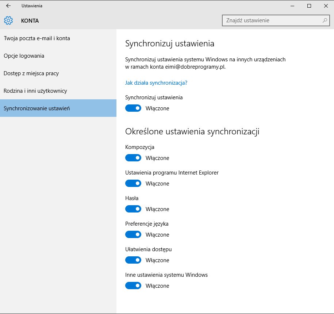Click the back arrow icon

(x=8, y=6)
